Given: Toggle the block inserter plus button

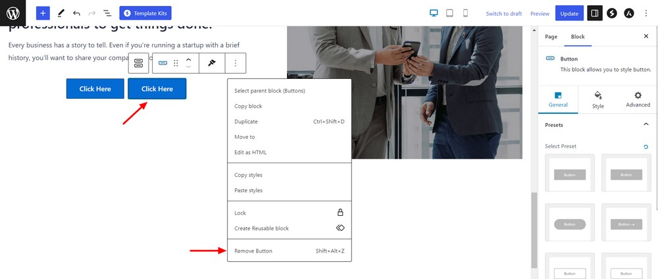Looking at the screenshot, I should click(x=43, y=13).
